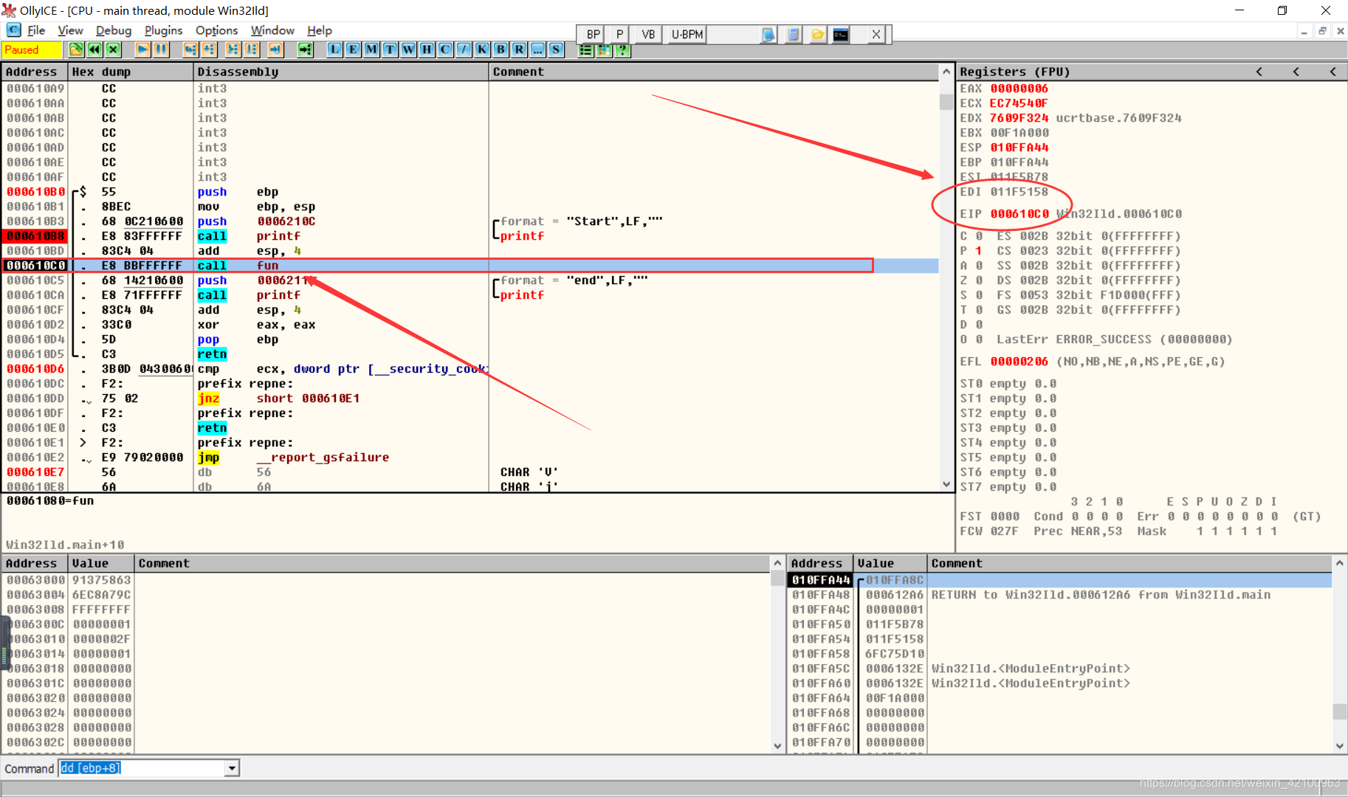Click the third left-arrow in the Registers header
The height and width of the screenshot is (797, 1348).
pyautogui.click(x=1333, y=72)
